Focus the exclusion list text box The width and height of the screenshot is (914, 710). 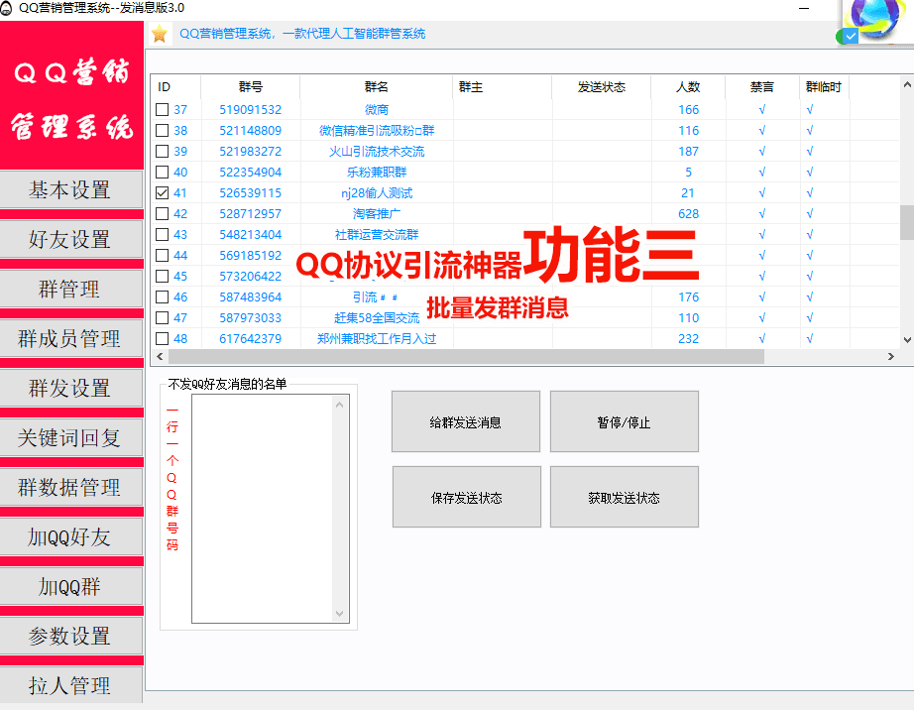[x=263, y=509]
